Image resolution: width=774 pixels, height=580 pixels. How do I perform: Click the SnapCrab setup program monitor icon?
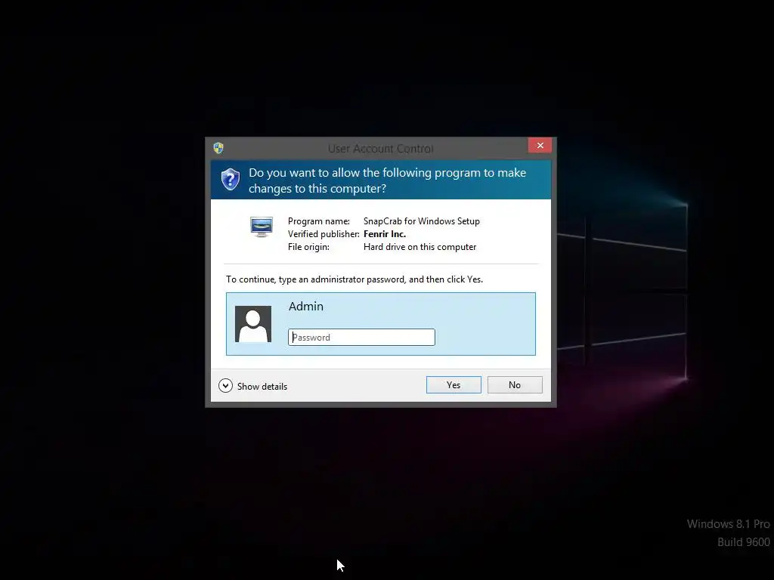point(262,227)
